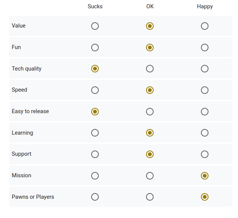238x218 pixels.
Task: Select Happy for Speed row
Action: point(205,90)
